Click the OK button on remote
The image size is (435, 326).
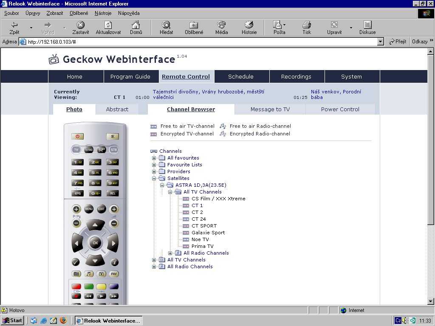click(x=95, y=243)
